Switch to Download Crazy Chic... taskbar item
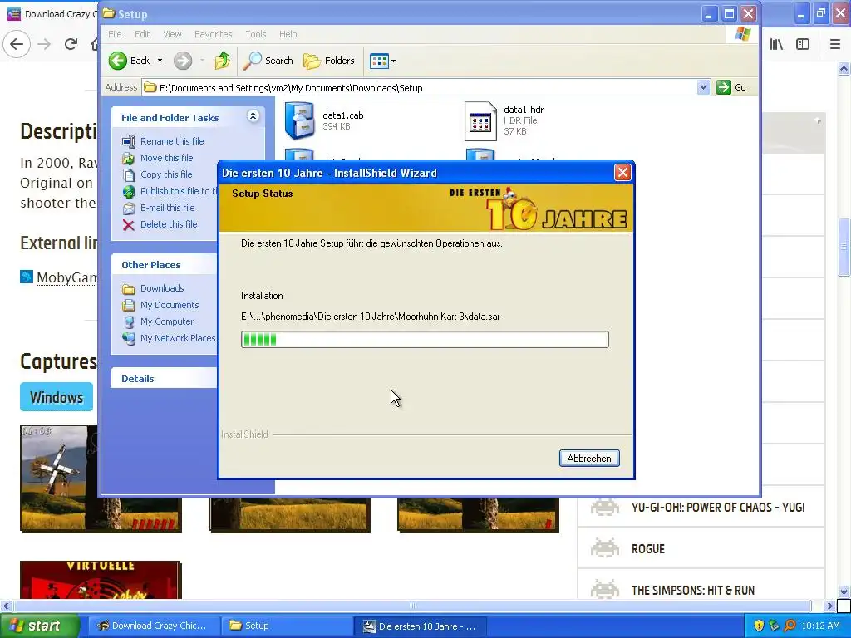This screenshot has height=638, width=851. click(x=154, y=626)
